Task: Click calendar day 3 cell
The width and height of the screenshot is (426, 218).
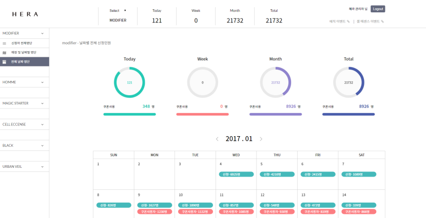Action: tap(196, 174)
